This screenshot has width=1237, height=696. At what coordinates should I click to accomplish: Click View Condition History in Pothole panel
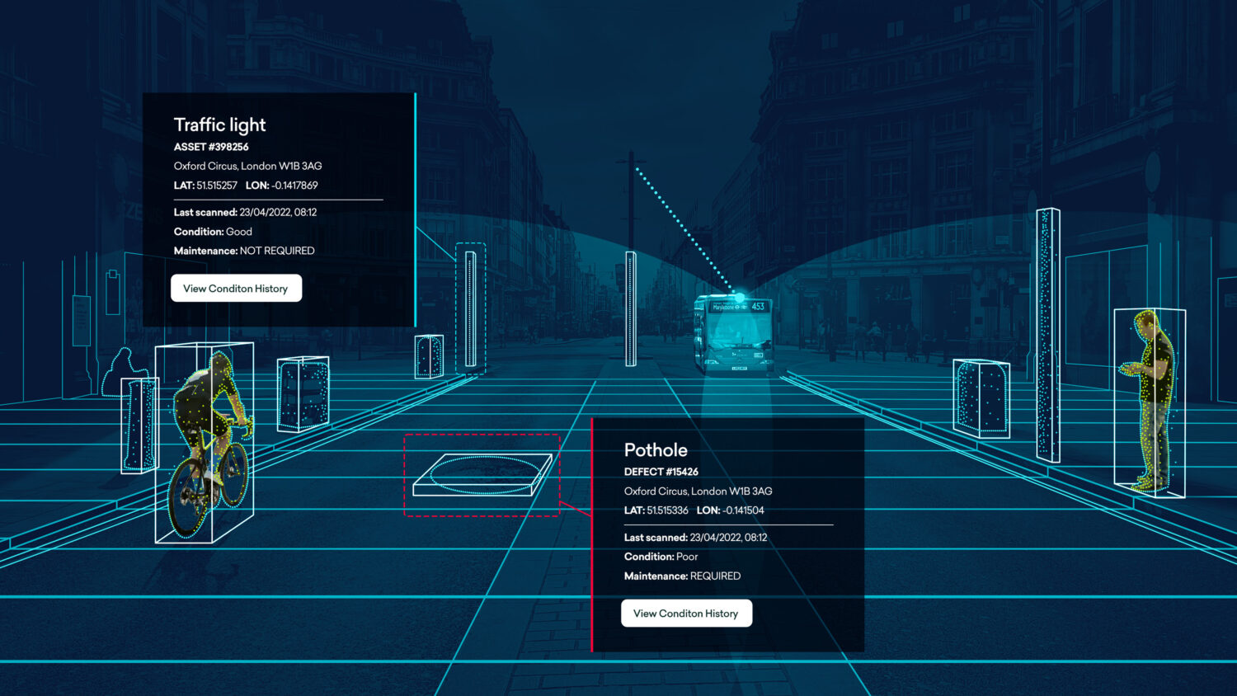(x=686, y=614)
